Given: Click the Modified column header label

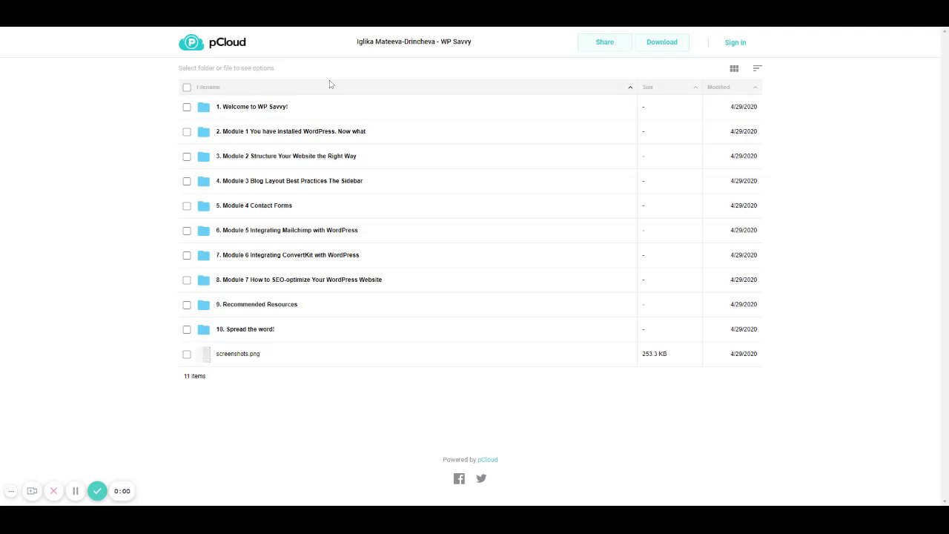Looking at the screenshot, I should 718,88.
